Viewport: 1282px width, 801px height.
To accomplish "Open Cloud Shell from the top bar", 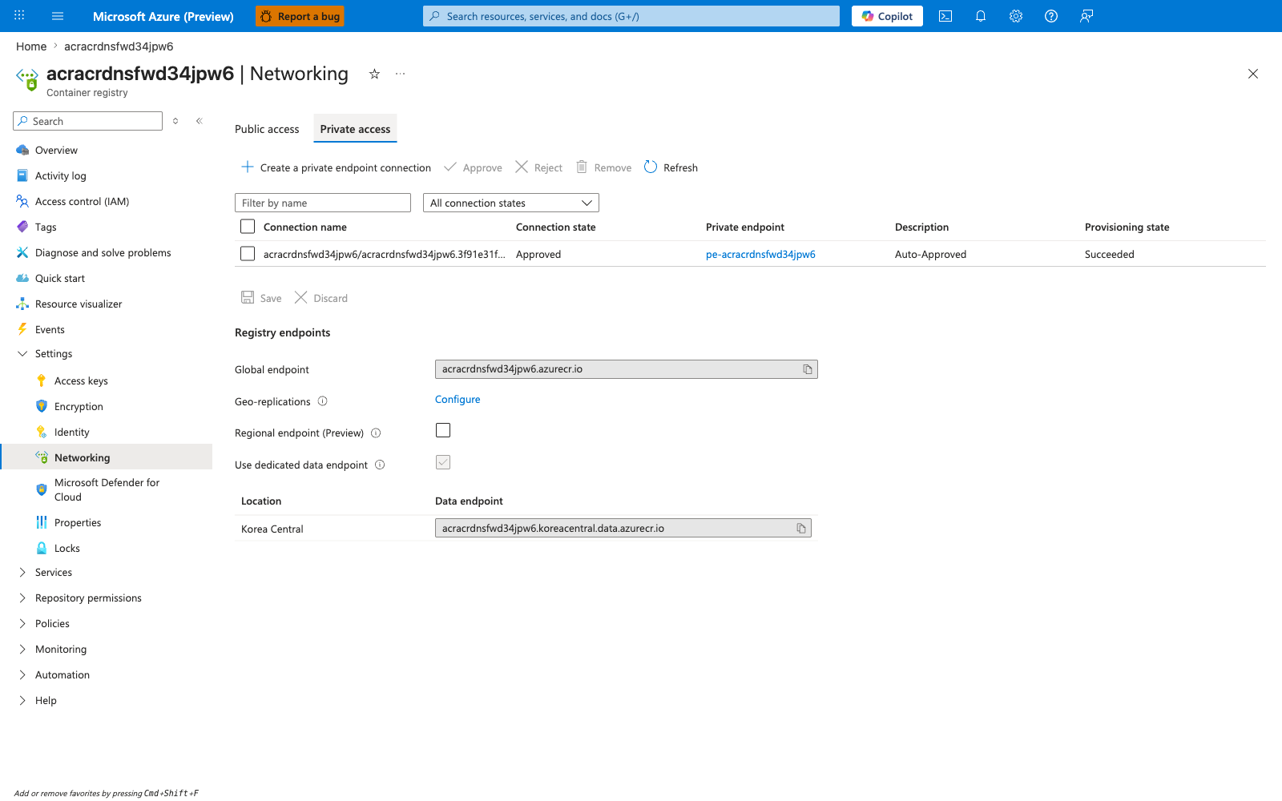I will (x=945, y=16).
